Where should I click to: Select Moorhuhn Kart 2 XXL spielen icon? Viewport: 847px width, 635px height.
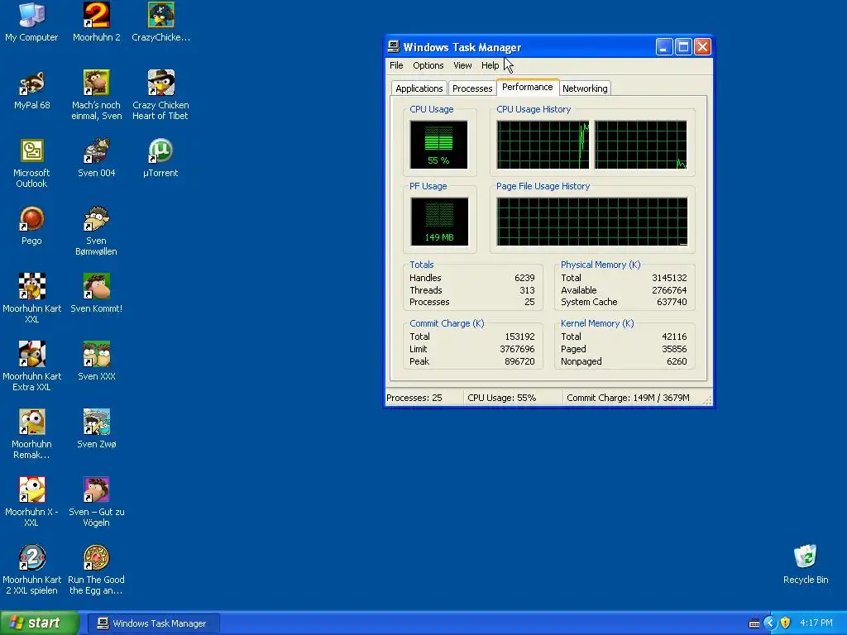[31, 571]
